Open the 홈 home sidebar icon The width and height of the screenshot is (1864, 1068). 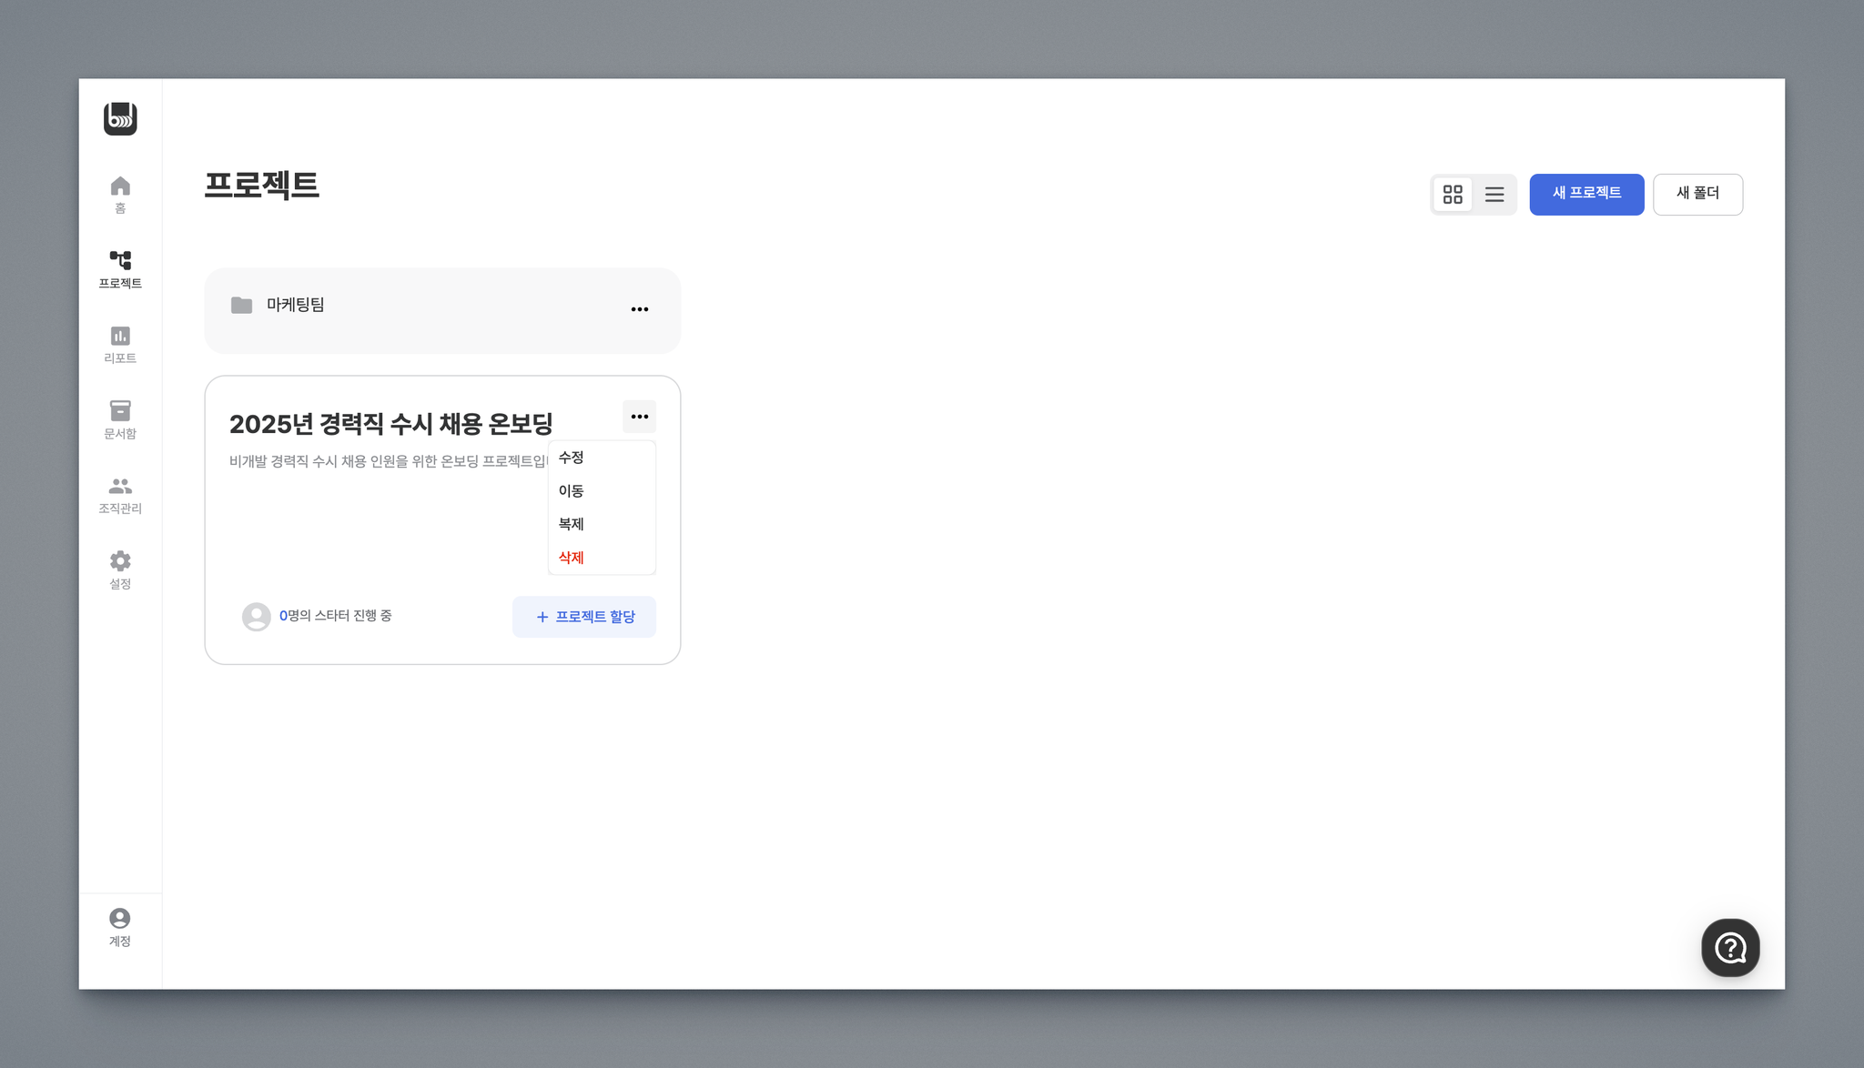pos(120,186)
